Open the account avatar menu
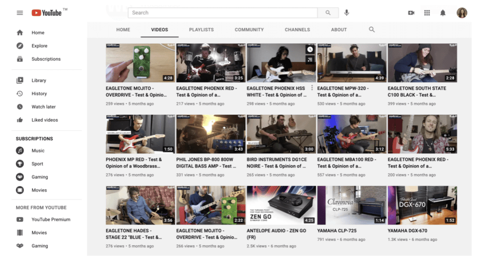 click(462, 13)
